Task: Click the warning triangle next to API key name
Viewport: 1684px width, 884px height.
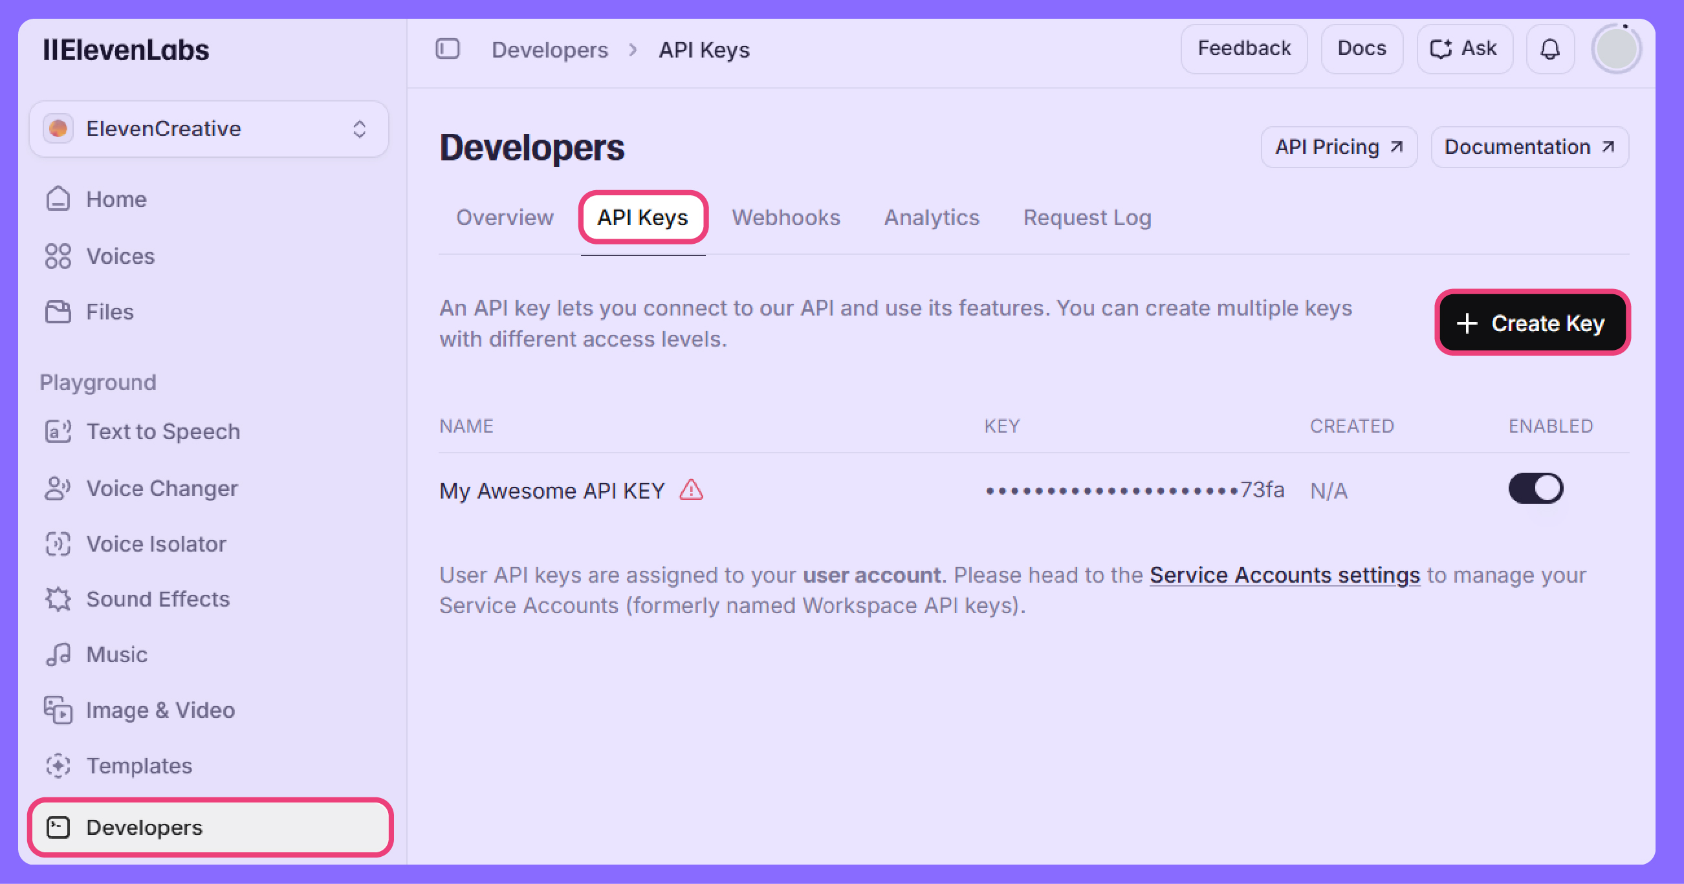Action: click(x=691, y=490)
